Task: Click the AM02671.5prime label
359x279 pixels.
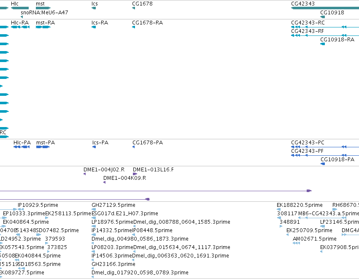Action: click(315, 239)
